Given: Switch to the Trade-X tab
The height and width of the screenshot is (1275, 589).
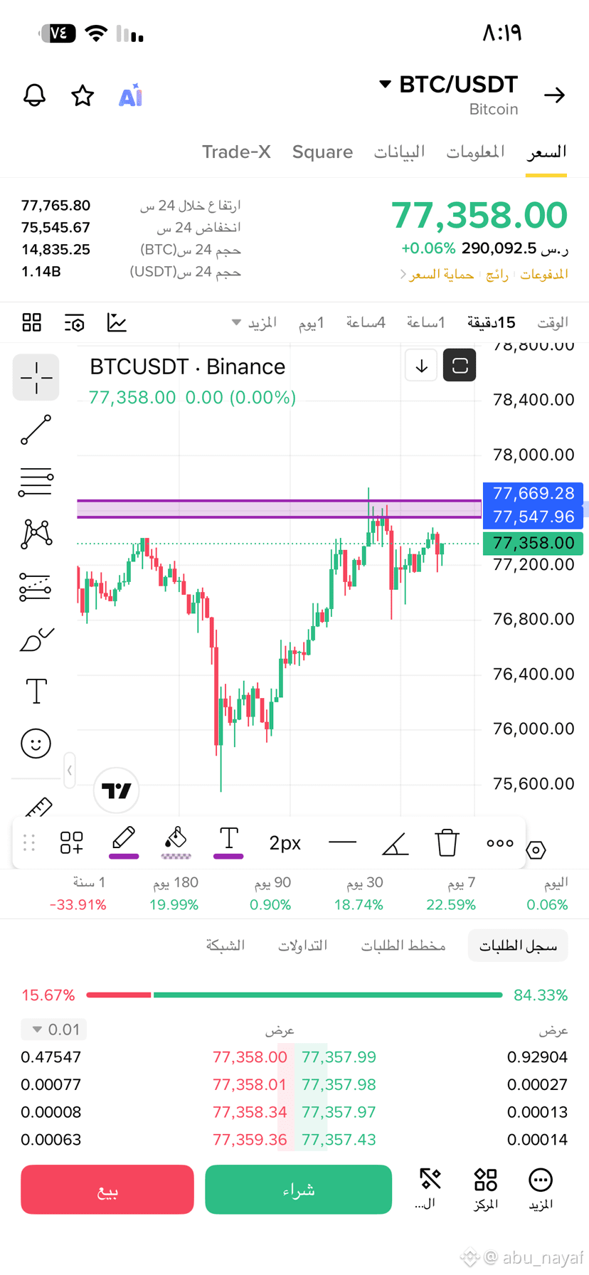Looking at the screenshot, I should [236, 152].
